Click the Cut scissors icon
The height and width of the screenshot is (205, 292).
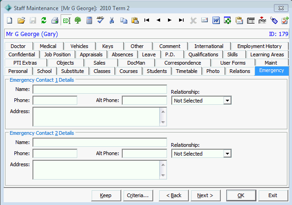(x=112, y=20)
